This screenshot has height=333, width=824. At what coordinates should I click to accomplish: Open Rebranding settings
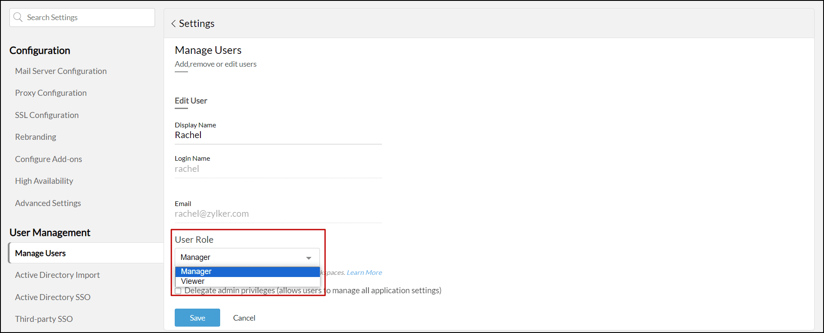pos(36,137)
